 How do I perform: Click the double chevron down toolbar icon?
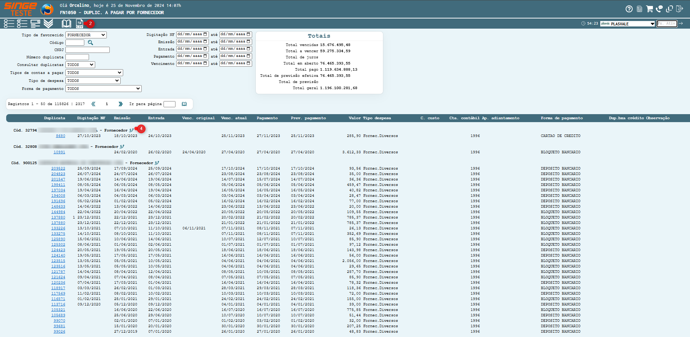pos(48,24)
